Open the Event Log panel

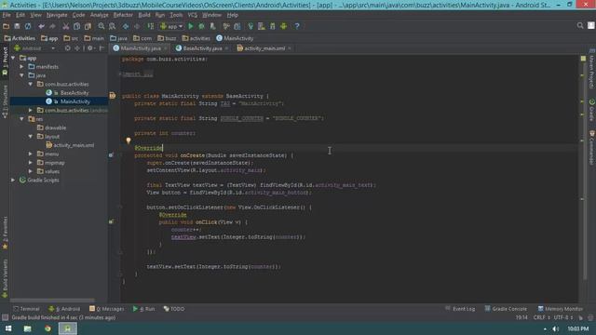[x=460, y=309]
